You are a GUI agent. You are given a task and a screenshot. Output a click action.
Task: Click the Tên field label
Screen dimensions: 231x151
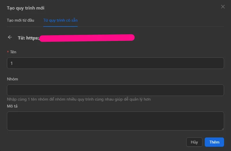(x=13, y=52)
